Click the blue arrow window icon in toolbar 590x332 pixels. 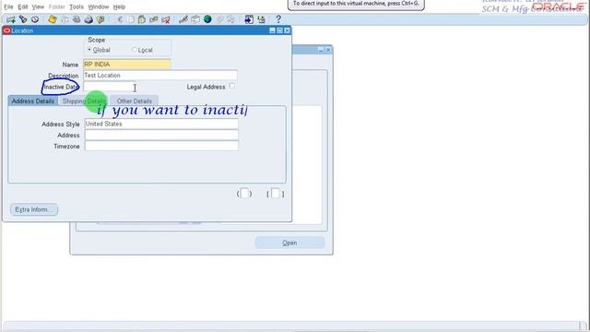pyautogui.click(x=249, y=19)
